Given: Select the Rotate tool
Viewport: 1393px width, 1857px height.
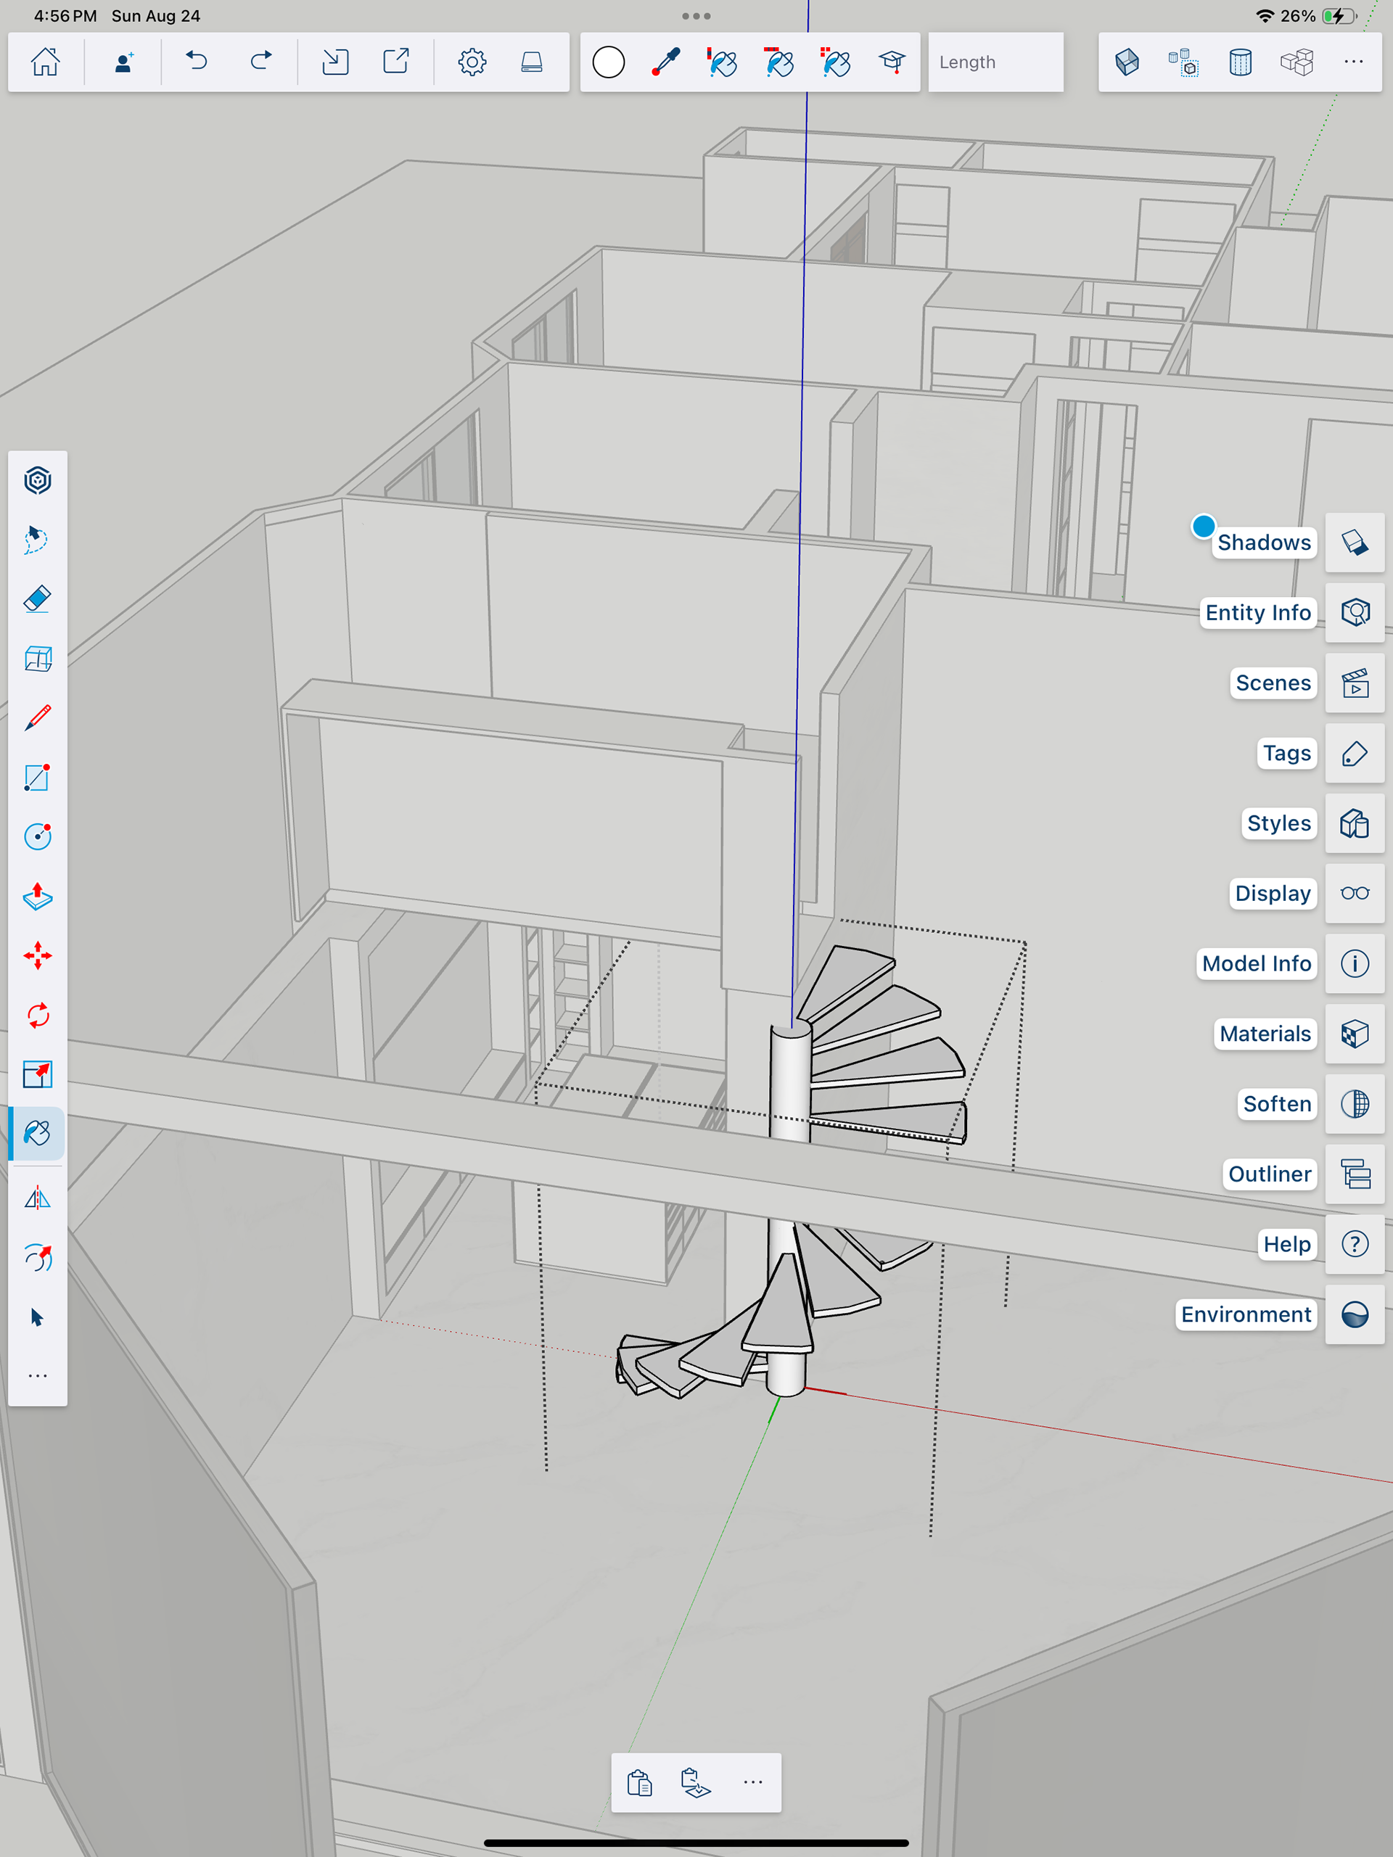Looking at the screenshot, I should 38,1015.
